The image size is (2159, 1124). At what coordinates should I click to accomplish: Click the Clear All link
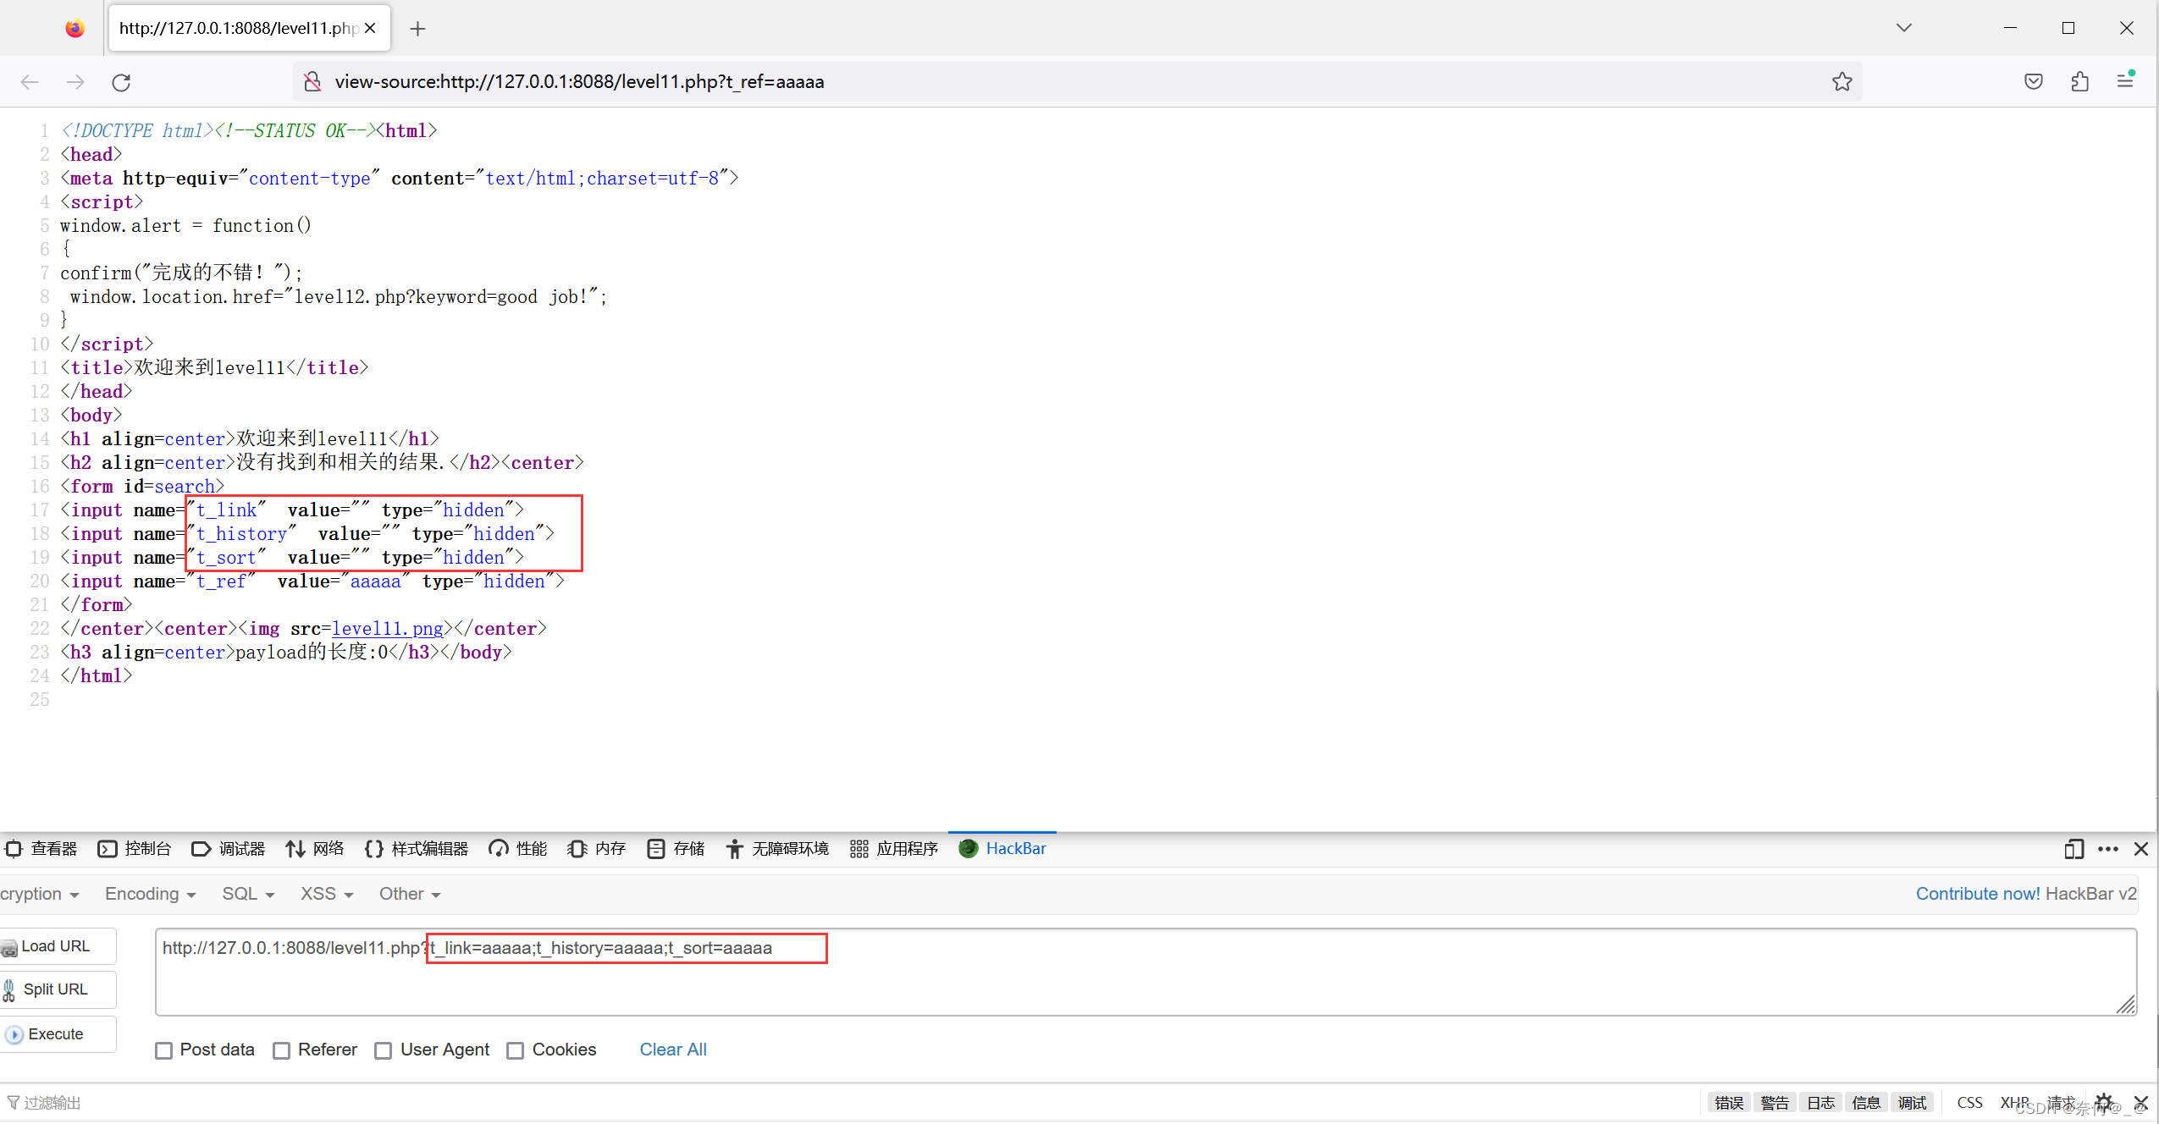point(672,1050)
